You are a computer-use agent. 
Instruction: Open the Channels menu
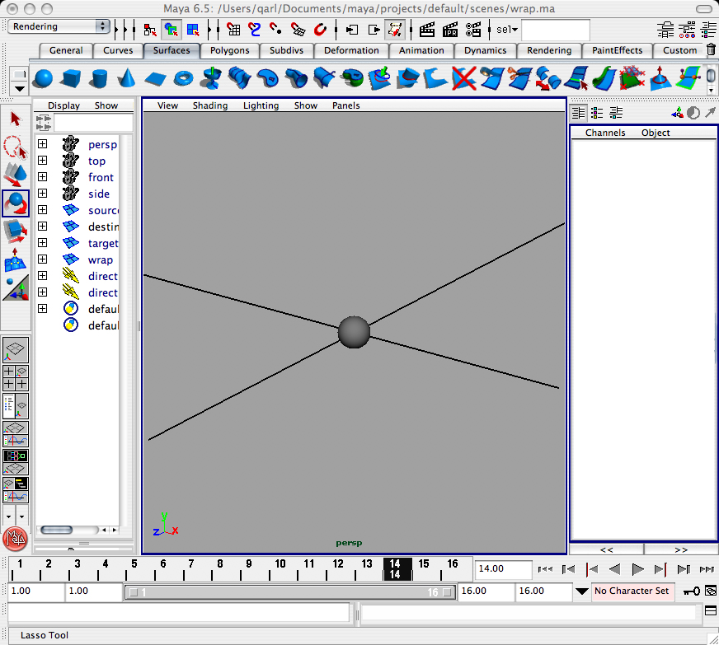[x=605, y=133]
